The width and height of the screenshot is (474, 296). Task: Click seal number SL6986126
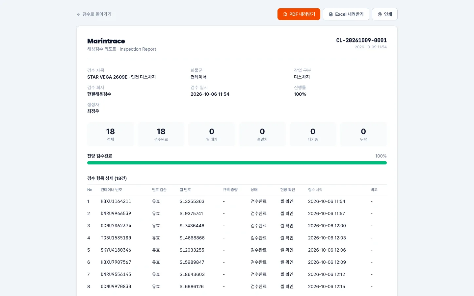tap(192, 286)
